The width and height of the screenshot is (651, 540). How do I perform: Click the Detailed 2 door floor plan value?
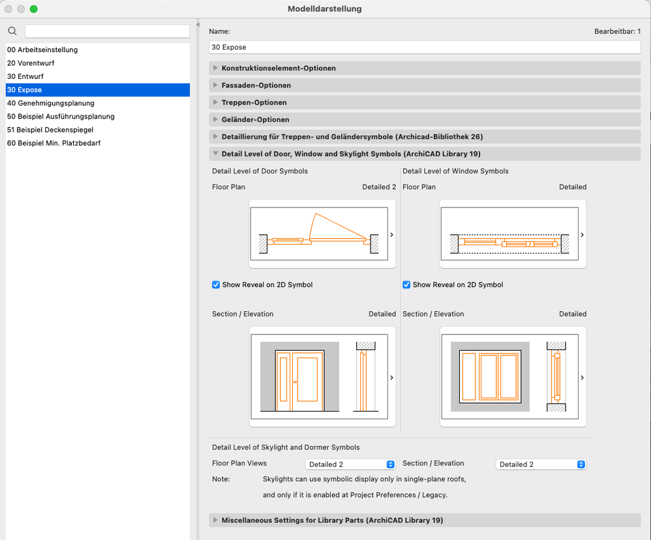(x=379, y=187)
